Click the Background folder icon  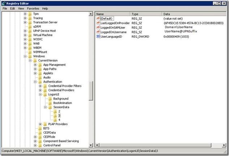tap(50, 98)
